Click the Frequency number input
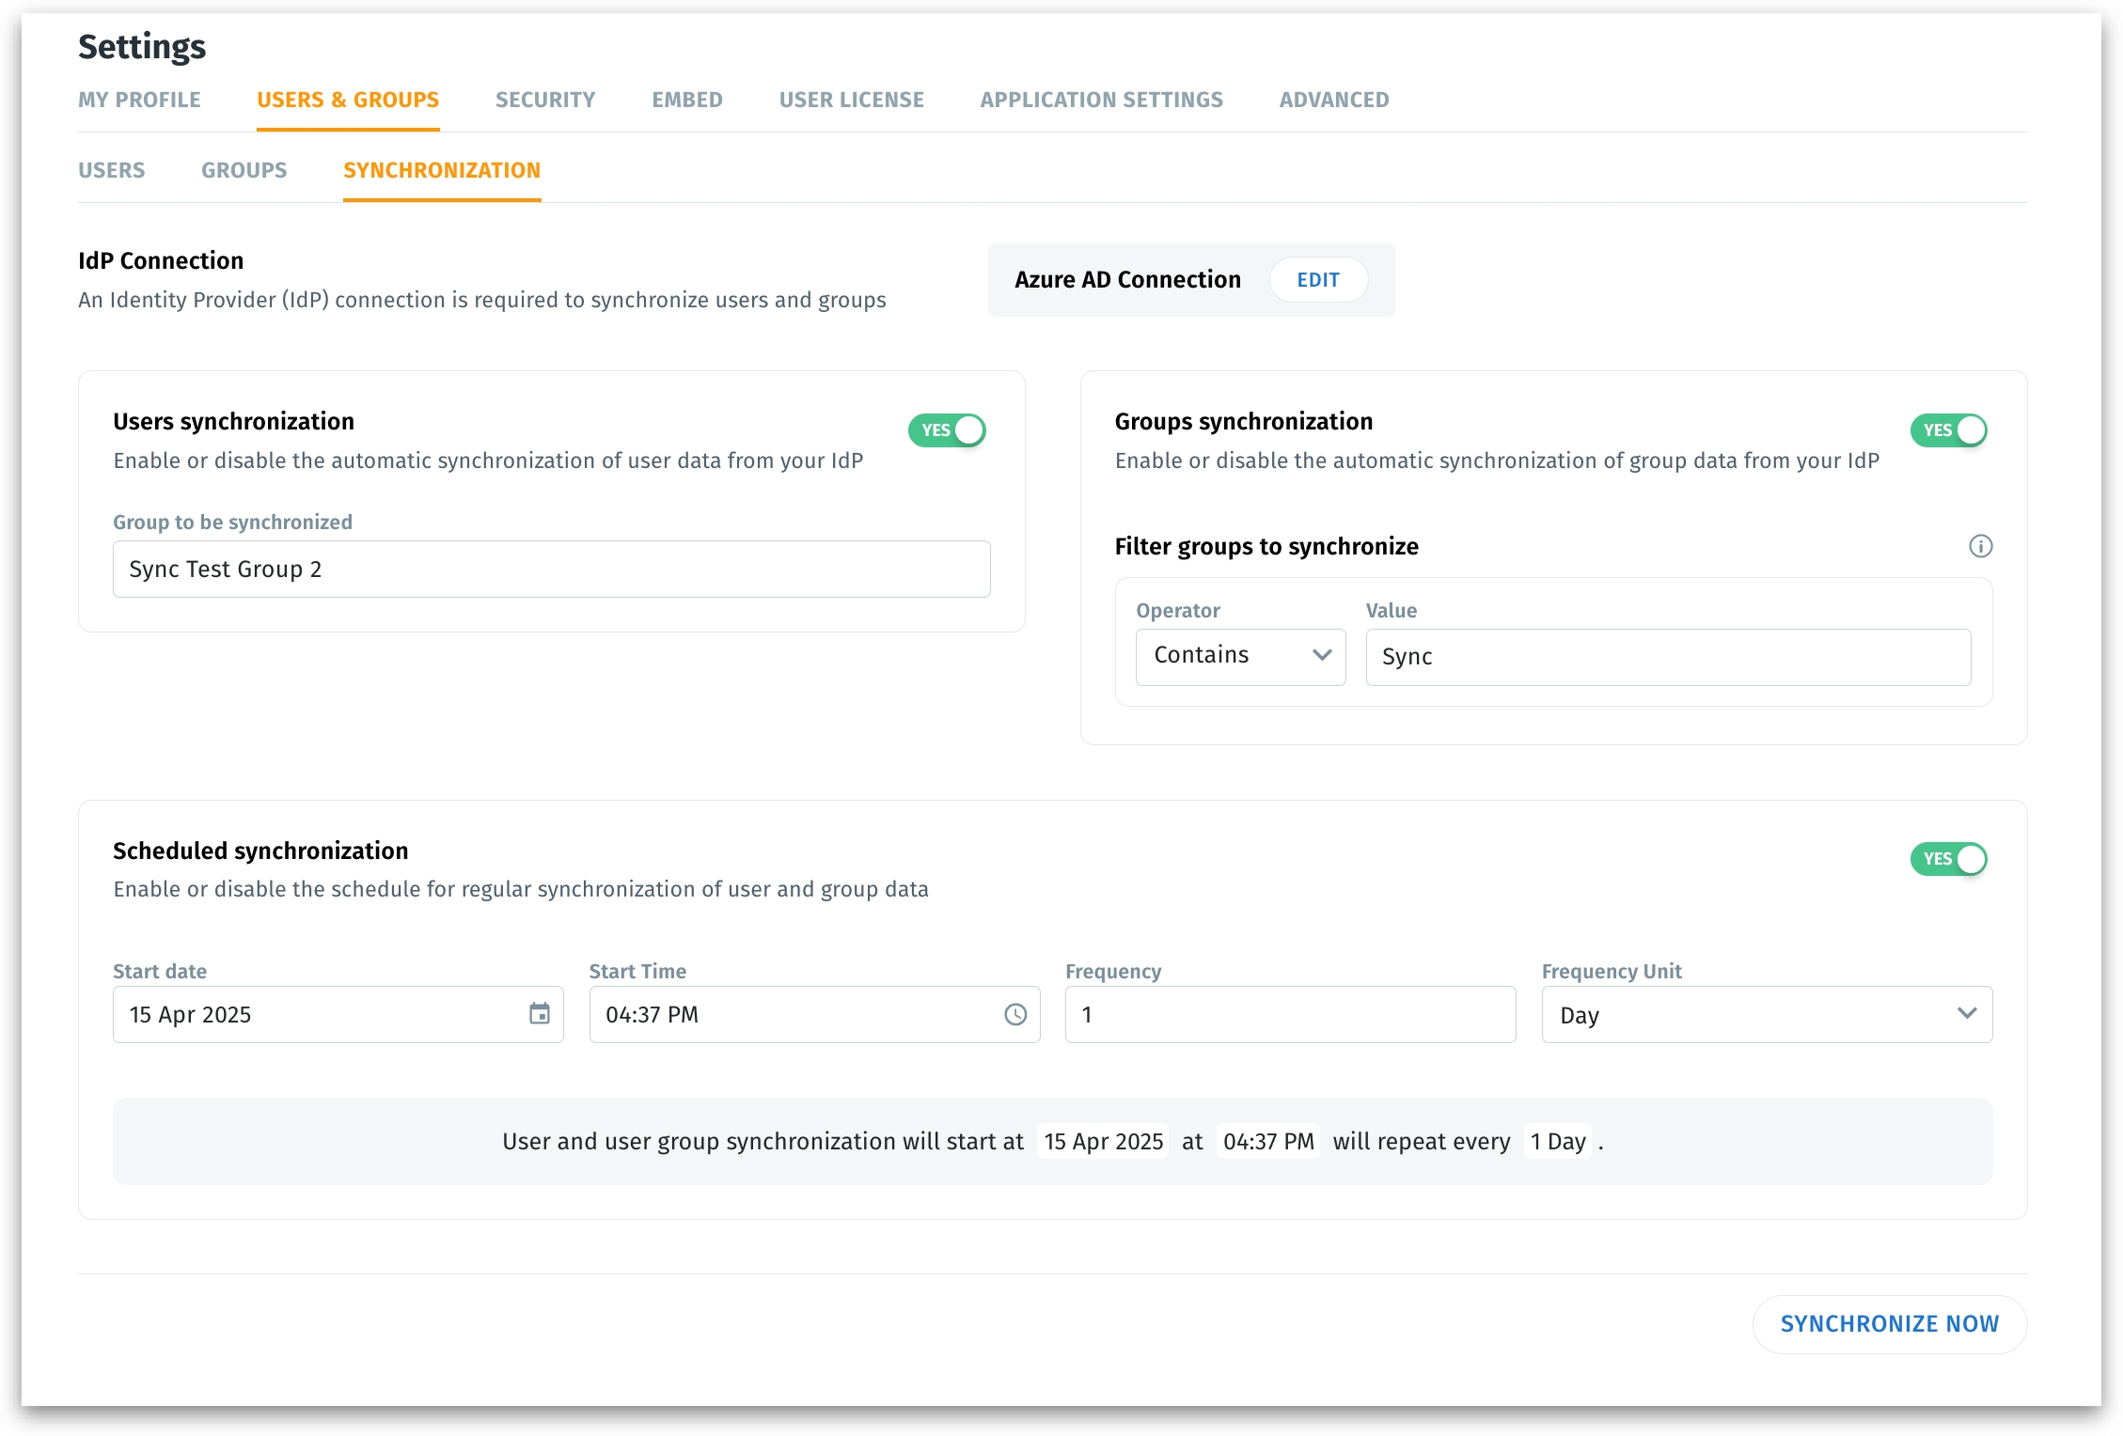2123x1436 pixels. pyautogui.click(x=1289, y=1015)
